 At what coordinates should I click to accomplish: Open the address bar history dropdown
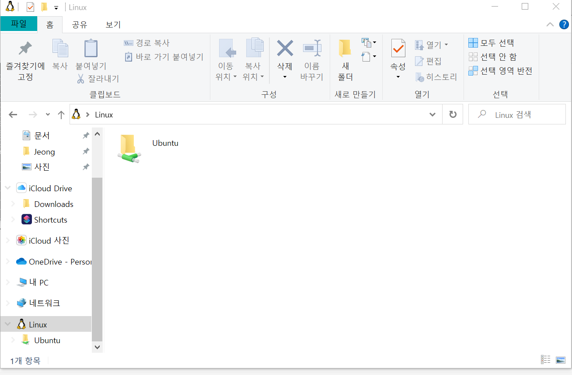click(432, 115)
